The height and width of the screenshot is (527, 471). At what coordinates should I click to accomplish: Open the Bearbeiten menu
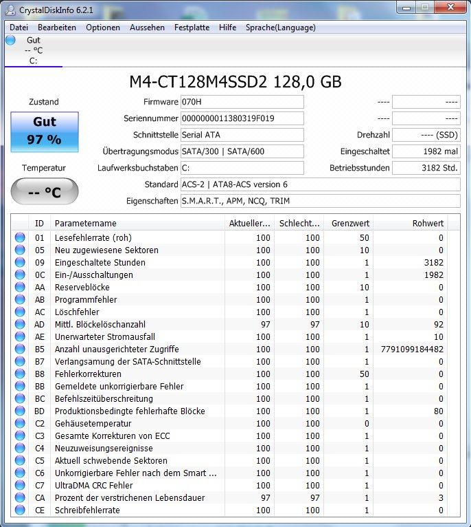pos(57,28)
